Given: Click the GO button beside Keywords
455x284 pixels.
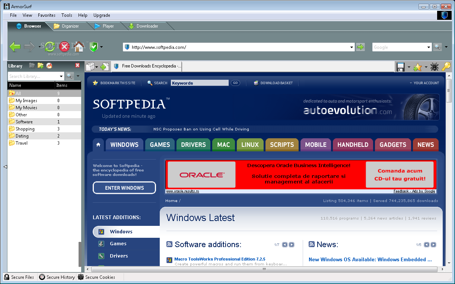Looking at the screenshot, I should coord(235,83).
